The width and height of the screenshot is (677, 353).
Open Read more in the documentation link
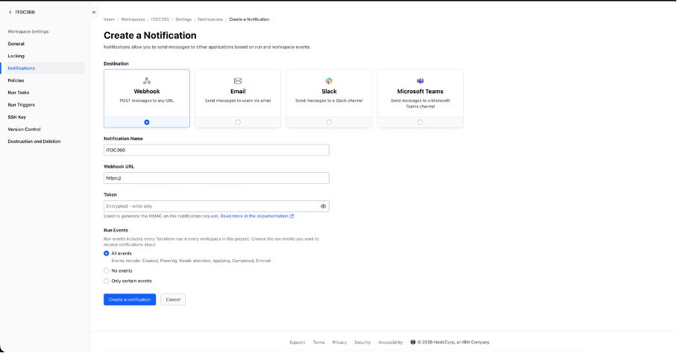pos(256,216)
